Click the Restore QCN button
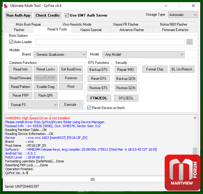The height and width of the screenshot is (194, 203). coord(126,88)
